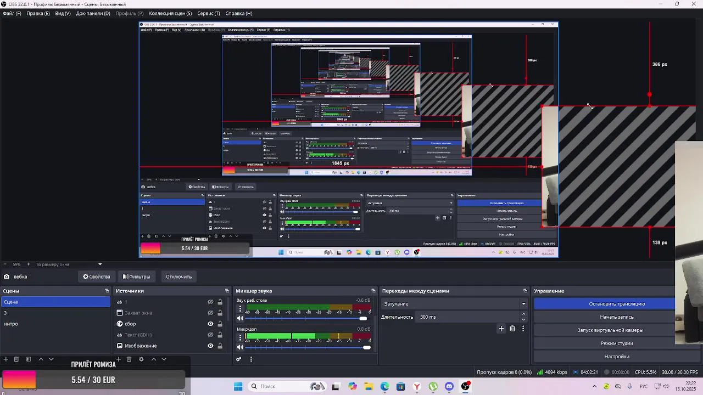The image size is (703, 395).
Task: Show visibility of source 1
Action: click(x=210, y=302)
